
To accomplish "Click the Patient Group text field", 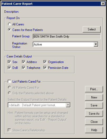I will (x=67, y=37).
